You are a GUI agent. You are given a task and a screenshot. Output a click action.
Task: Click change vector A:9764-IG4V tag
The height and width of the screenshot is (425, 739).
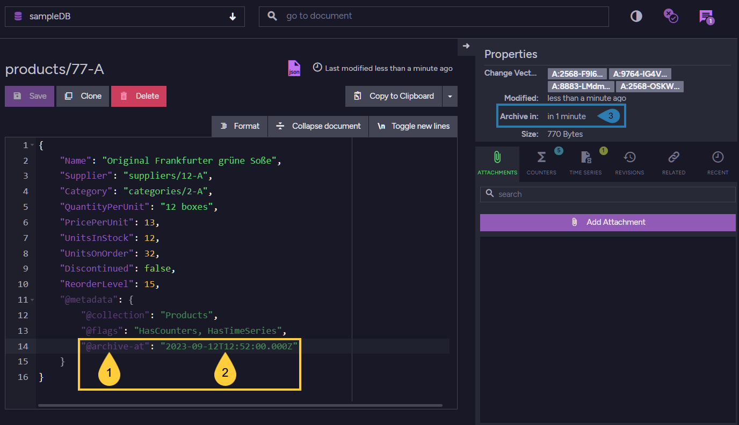point(640,74)
